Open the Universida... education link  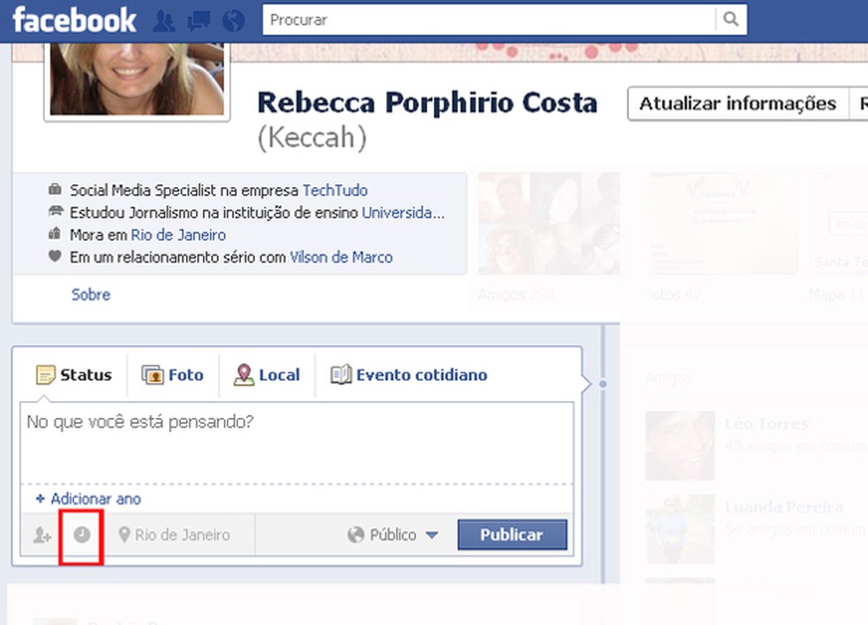(x=403, y=213)
